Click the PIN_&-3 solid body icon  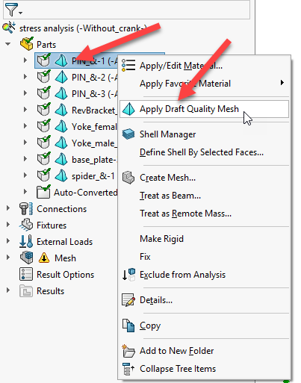coord(44,93)
